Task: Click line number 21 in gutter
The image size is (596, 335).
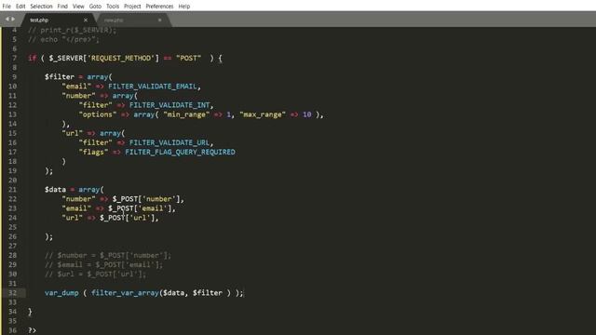Action: (x=12, y=190)
